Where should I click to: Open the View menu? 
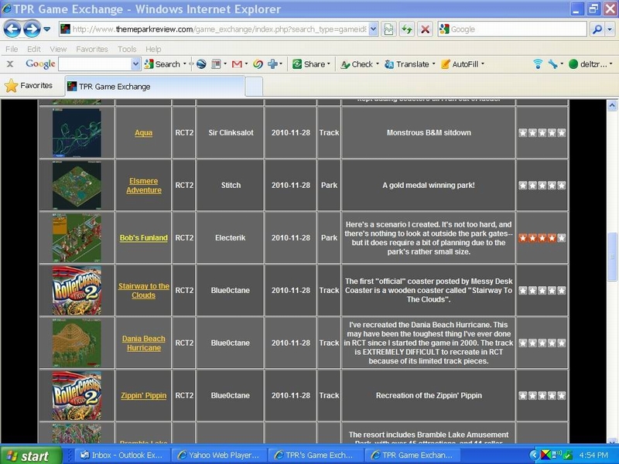click(58, 49)
